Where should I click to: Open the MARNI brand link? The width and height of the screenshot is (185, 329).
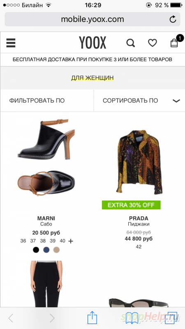(46, 218)
